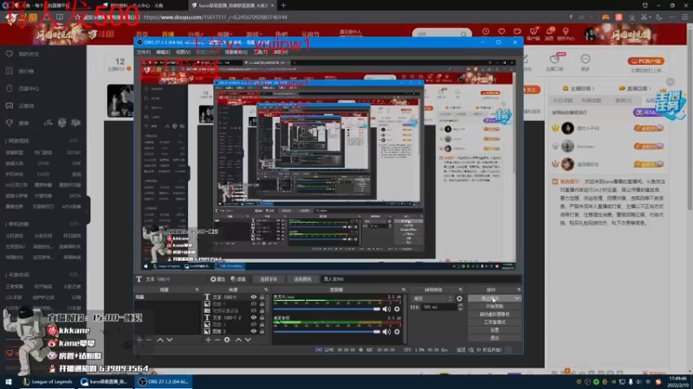Remove selected source with minus icon
The height and width of the screenshot is (389, 693).
(217, 340)
